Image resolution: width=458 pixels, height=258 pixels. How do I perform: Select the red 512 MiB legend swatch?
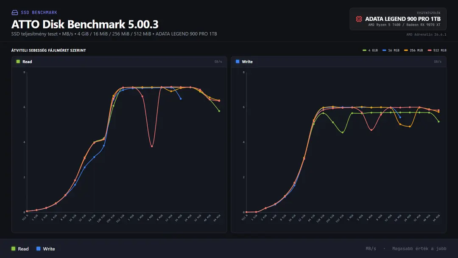(429, 50)
